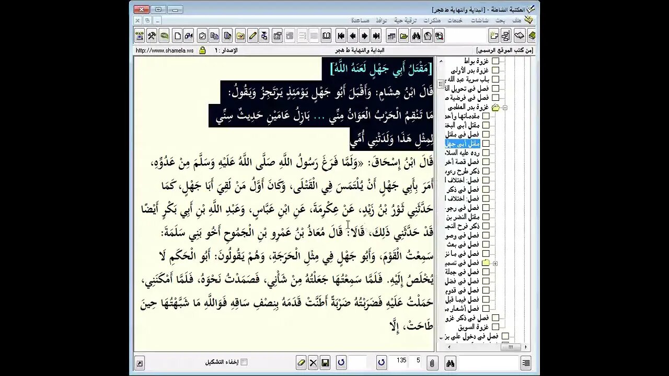Image resolution: width=669 pixels, height=376 pixels.
Task: Click the open book toolbar icon
Action: coord(519,36)
